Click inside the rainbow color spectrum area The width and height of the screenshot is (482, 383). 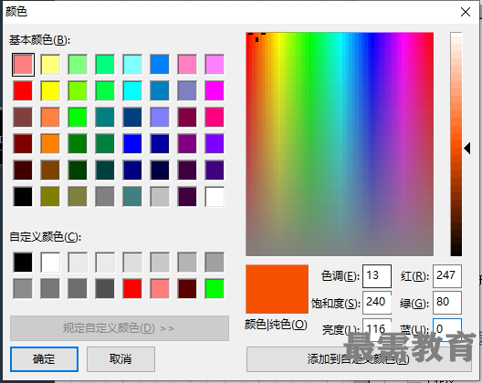[x=340, y=144]
